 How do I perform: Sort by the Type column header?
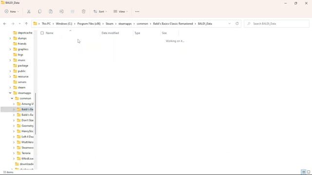point(137,33)
